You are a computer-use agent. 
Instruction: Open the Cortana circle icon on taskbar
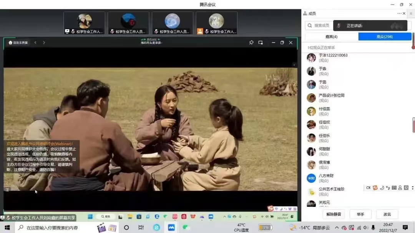(x=126, y=228)
